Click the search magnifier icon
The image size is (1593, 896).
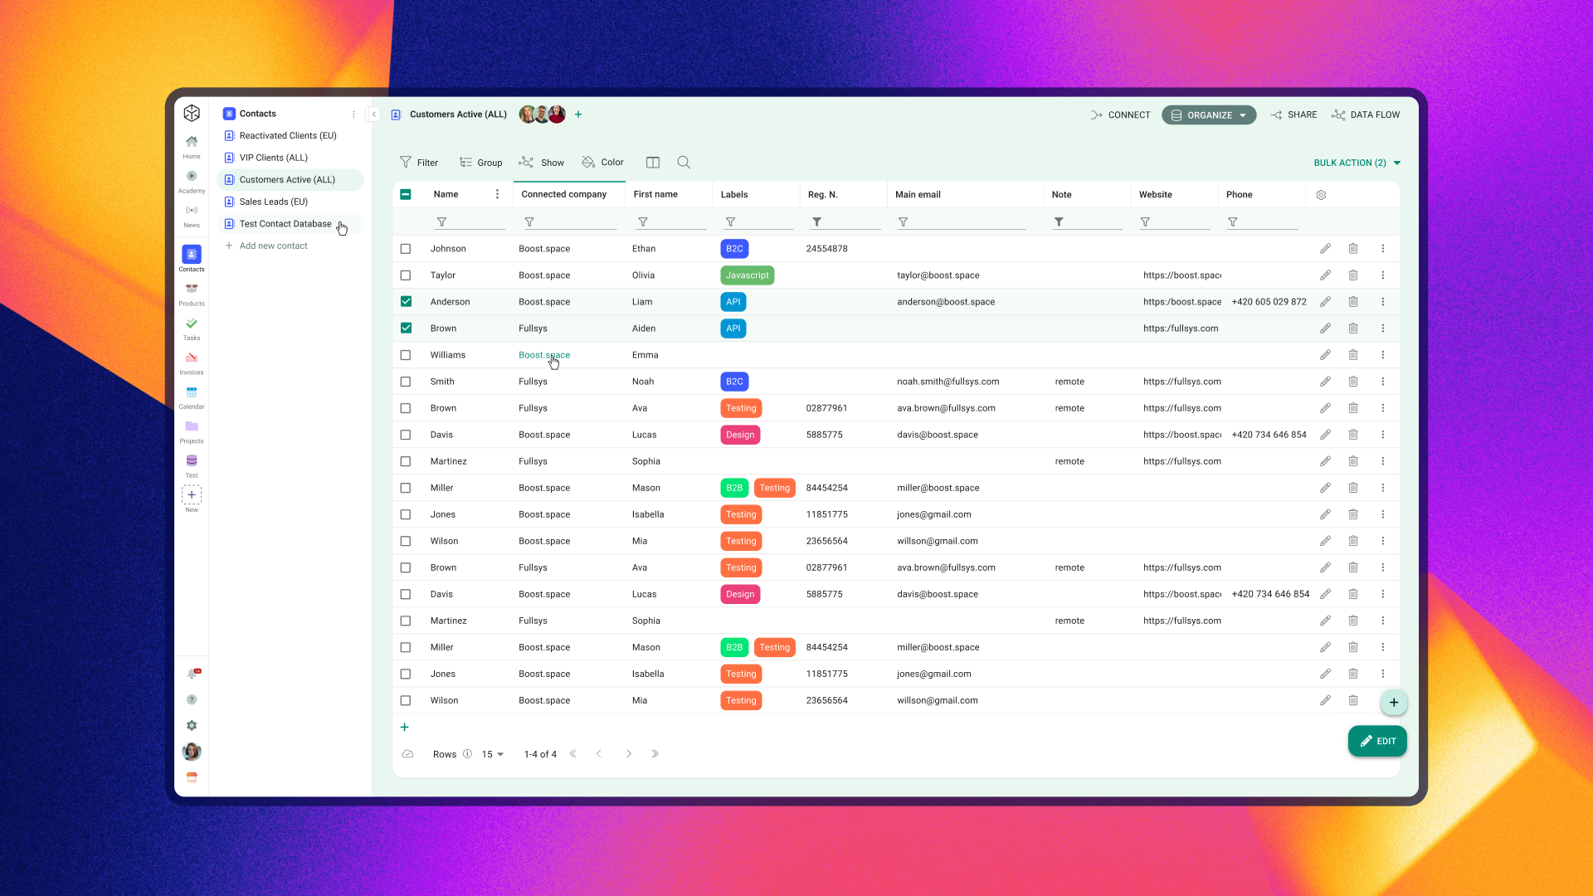click(x=684, y=162)
